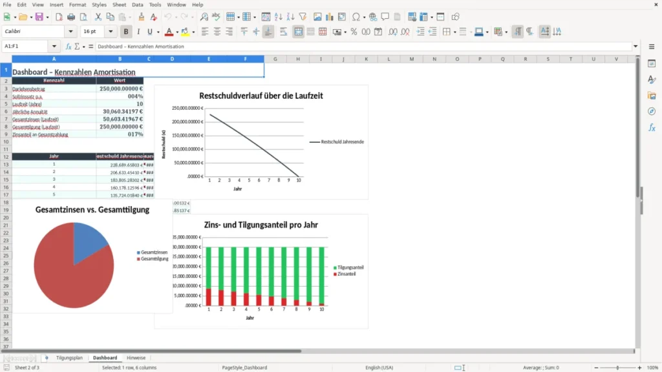Toggle Align Bottom vertical alignment
The height and width of the screenshot is (372, 662).
coord(268,32)
